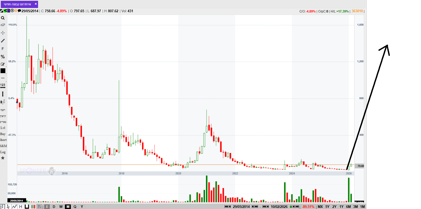This screenshot has height=209, width=421.
Task: Step start date one bar back
Action: click(x=230, y=207)
